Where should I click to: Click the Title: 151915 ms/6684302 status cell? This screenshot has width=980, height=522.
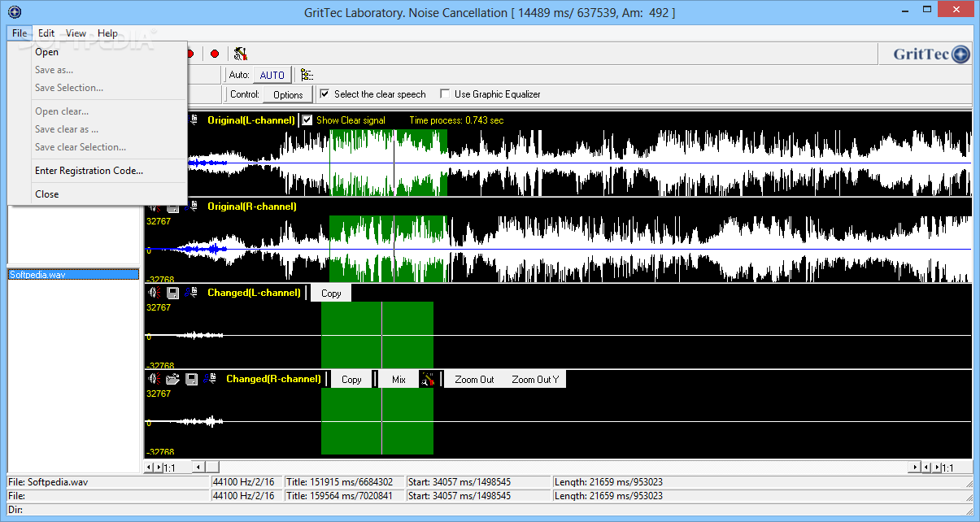coord(345,482)
